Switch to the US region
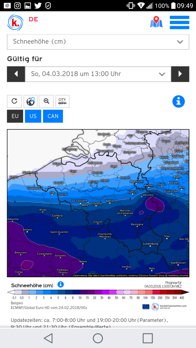 33,116
